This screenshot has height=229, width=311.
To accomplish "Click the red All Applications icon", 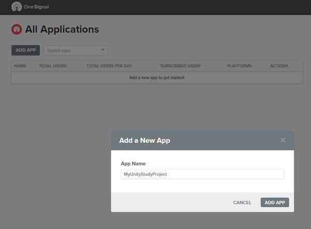I will 17,30.
